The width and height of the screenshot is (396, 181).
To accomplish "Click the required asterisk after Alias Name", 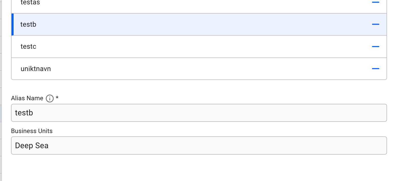I will click(57, 98).
